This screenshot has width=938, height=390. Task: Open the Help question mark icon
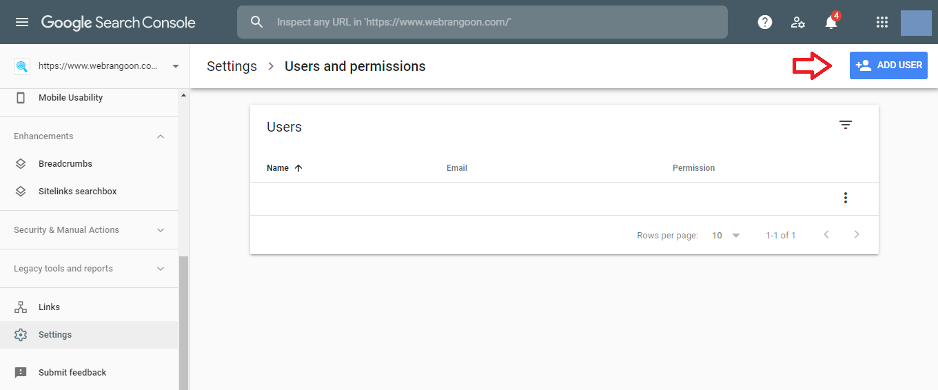(765, 22)
